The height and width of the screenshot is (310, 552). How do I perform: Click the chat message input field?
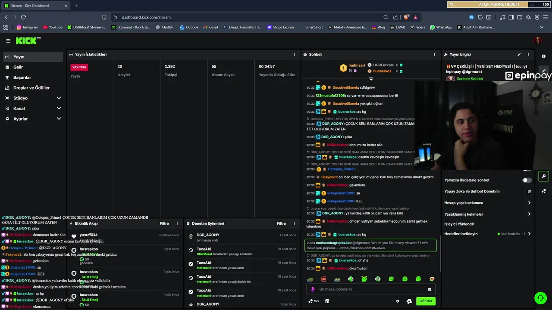pos(371,289)
